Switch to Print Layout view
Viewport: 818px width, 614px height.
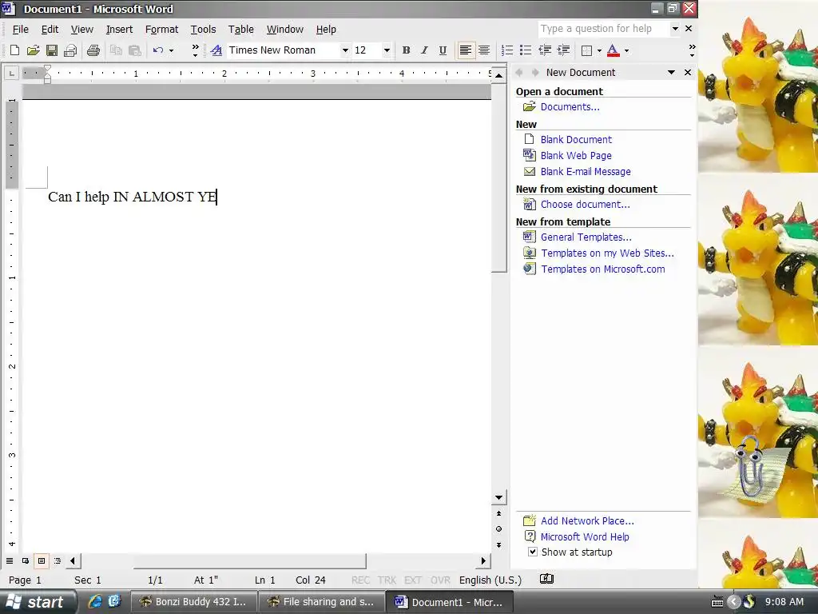[x=42, y=560]
